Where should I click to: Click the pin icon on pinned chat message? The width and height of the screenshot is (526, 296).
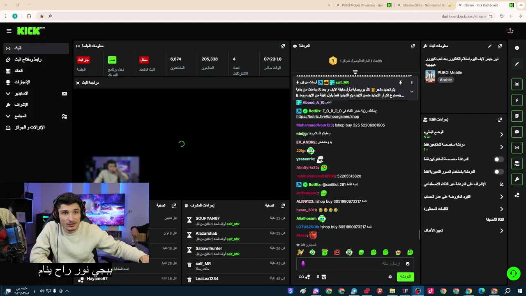(400, 83)
